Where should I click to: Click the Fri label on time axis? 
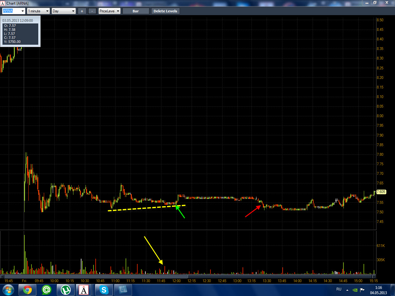pos(24,281)
